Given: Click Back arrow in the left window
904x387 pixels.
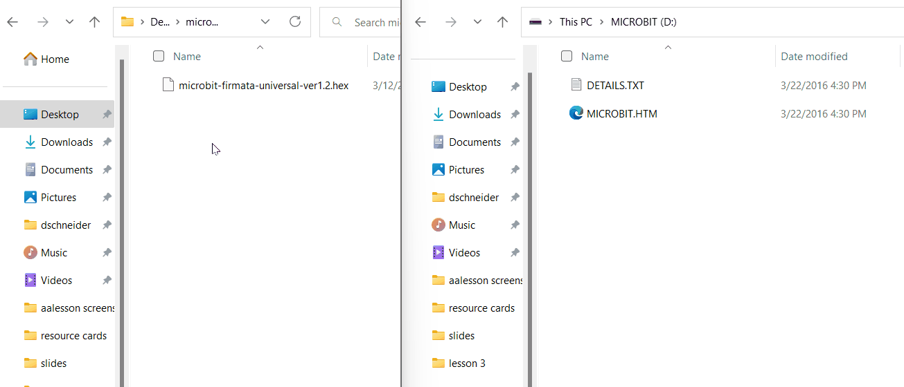Looking at the screenshot, I should (12, 22).
